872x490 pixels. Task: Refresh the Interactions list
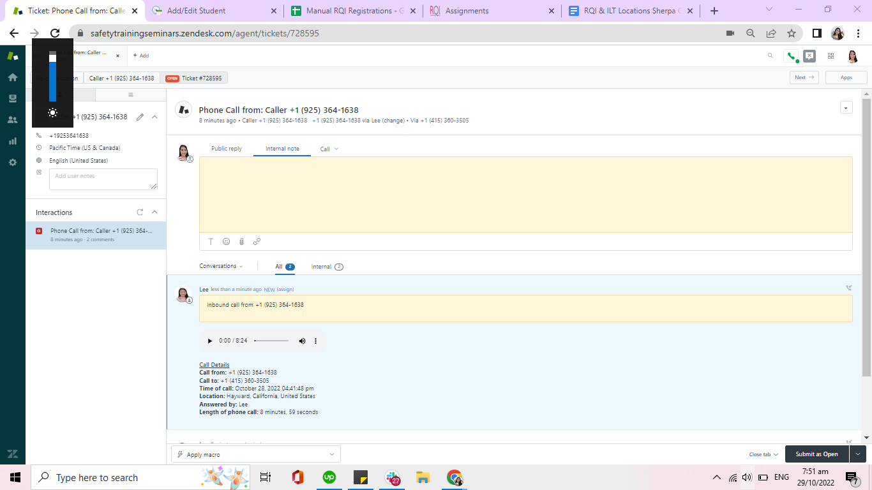[x=140, y=212]
